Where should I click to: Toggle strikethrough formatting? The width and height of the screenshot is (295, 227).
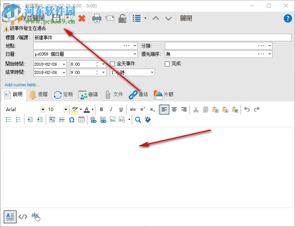coord(133,109)
